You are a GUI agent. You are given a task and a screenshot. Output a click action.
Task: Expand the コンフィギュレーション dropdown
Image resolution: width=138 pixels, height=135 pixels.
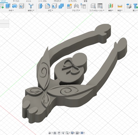[x=97, y=10]
